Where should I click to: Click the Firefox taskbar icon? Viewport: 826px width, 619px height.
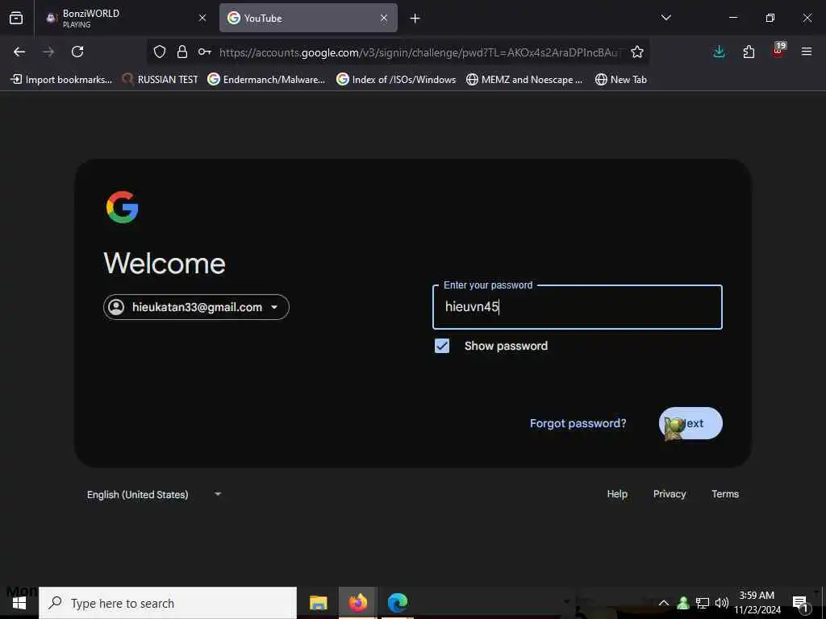(x=357, y=603)
